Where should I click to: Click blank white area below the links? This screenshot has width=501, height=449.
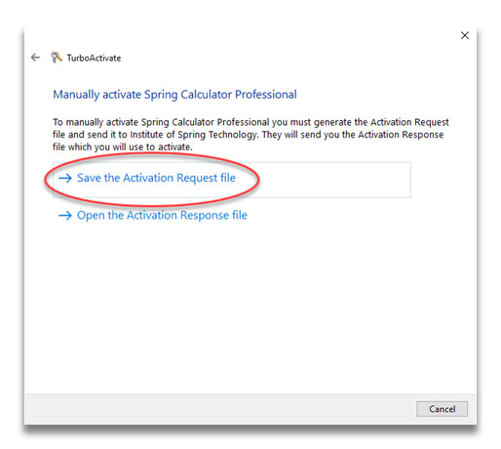pos(250,306)
